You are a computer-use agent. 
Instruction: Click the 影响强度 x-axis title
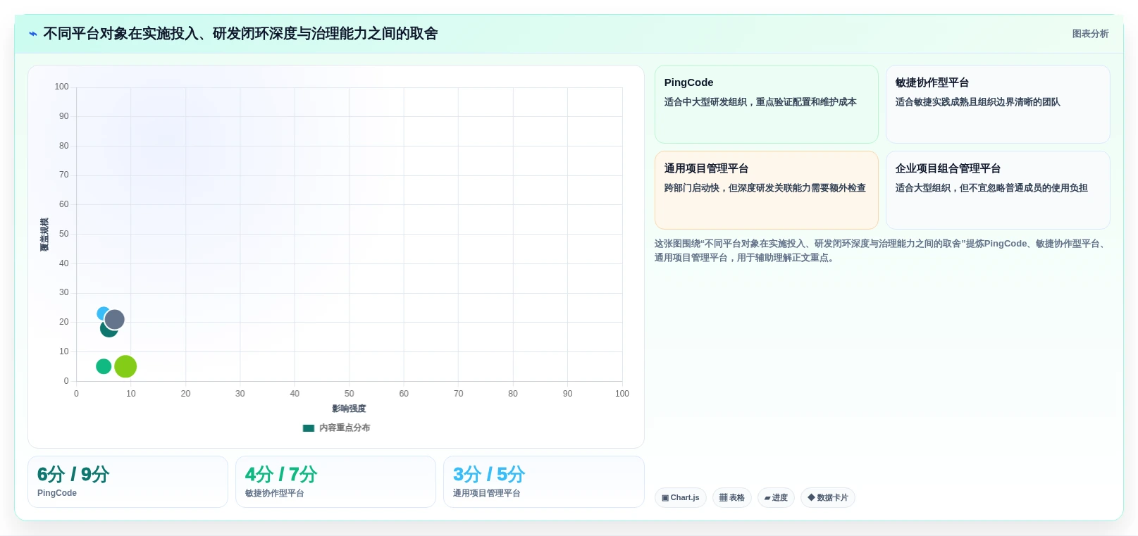coord(349,409)
